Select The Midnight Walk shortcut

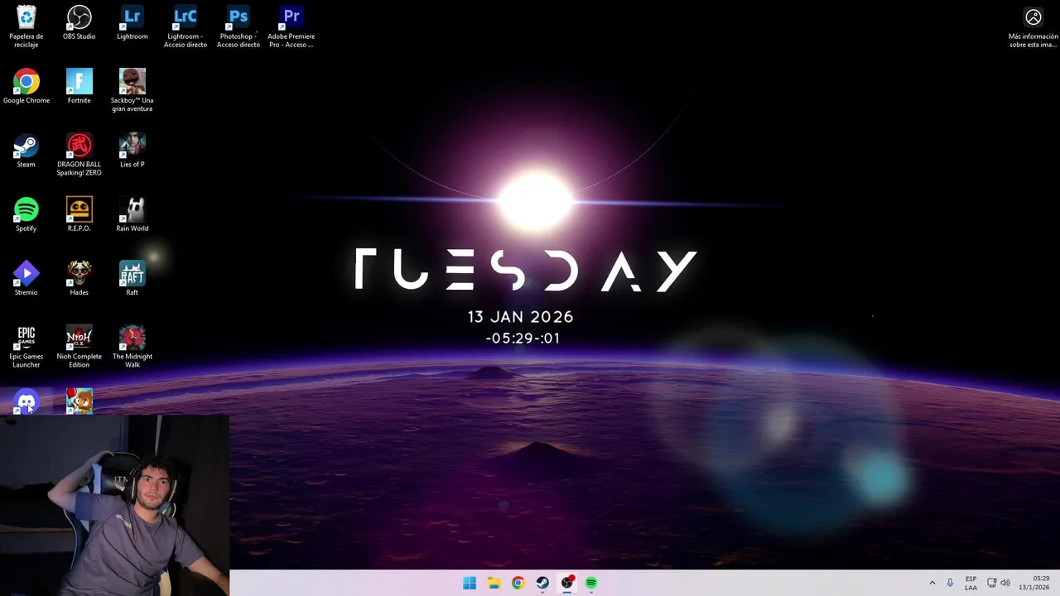[132, 347]
